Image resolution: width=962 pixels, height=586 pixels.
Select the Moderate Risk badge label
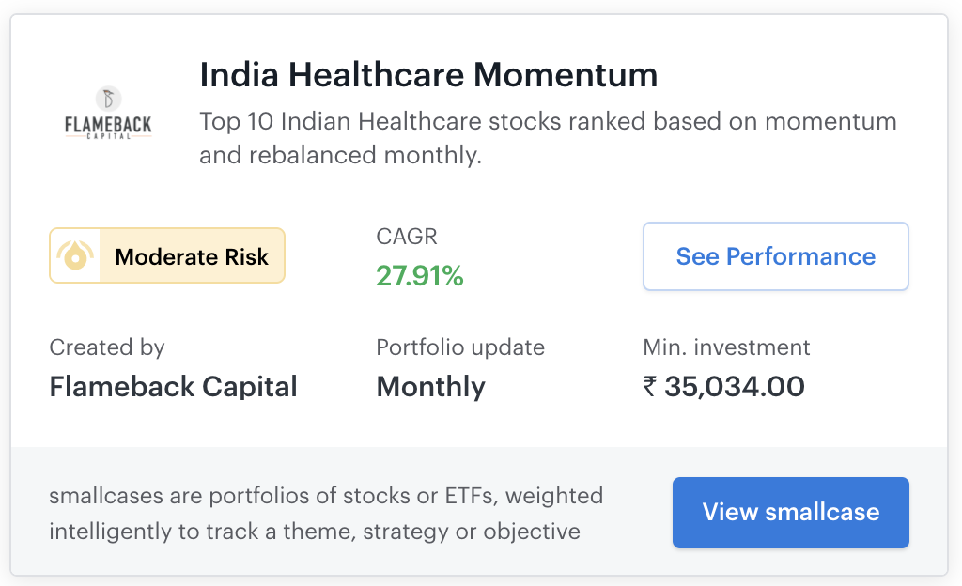[192, 256]
